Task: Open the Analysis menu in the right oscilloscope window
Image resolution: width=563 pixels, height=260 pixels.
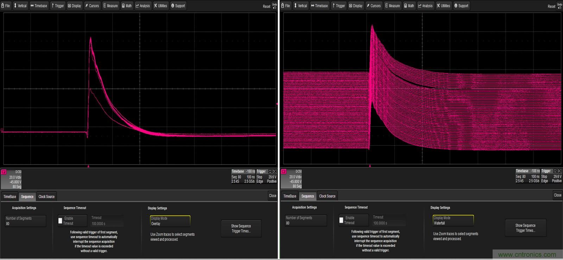Action: tap(425, 6)
